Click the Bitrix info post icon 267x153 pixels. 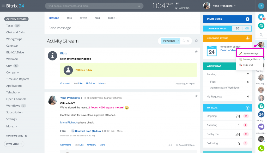click(x=52, y=56)
